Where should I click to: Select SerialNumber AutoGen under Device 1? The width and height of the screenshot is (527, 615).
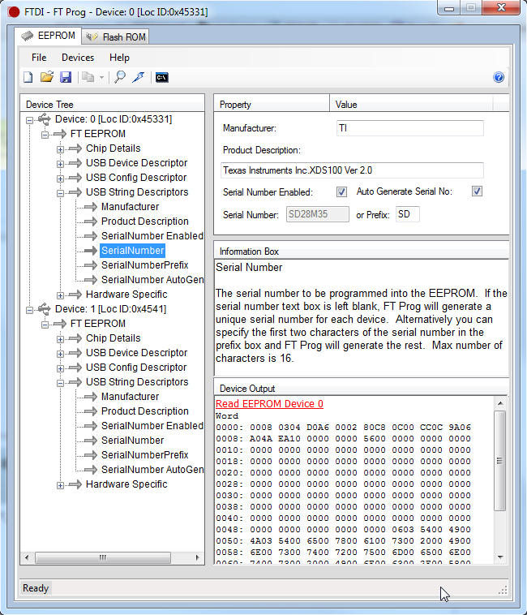tap(152, 470)
